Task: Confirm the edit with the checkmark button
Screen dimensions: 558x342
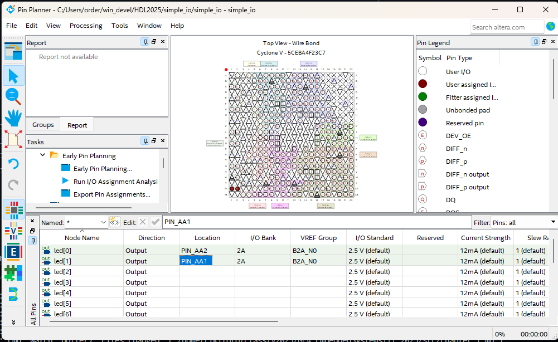Action: click(x=155, y=222)
